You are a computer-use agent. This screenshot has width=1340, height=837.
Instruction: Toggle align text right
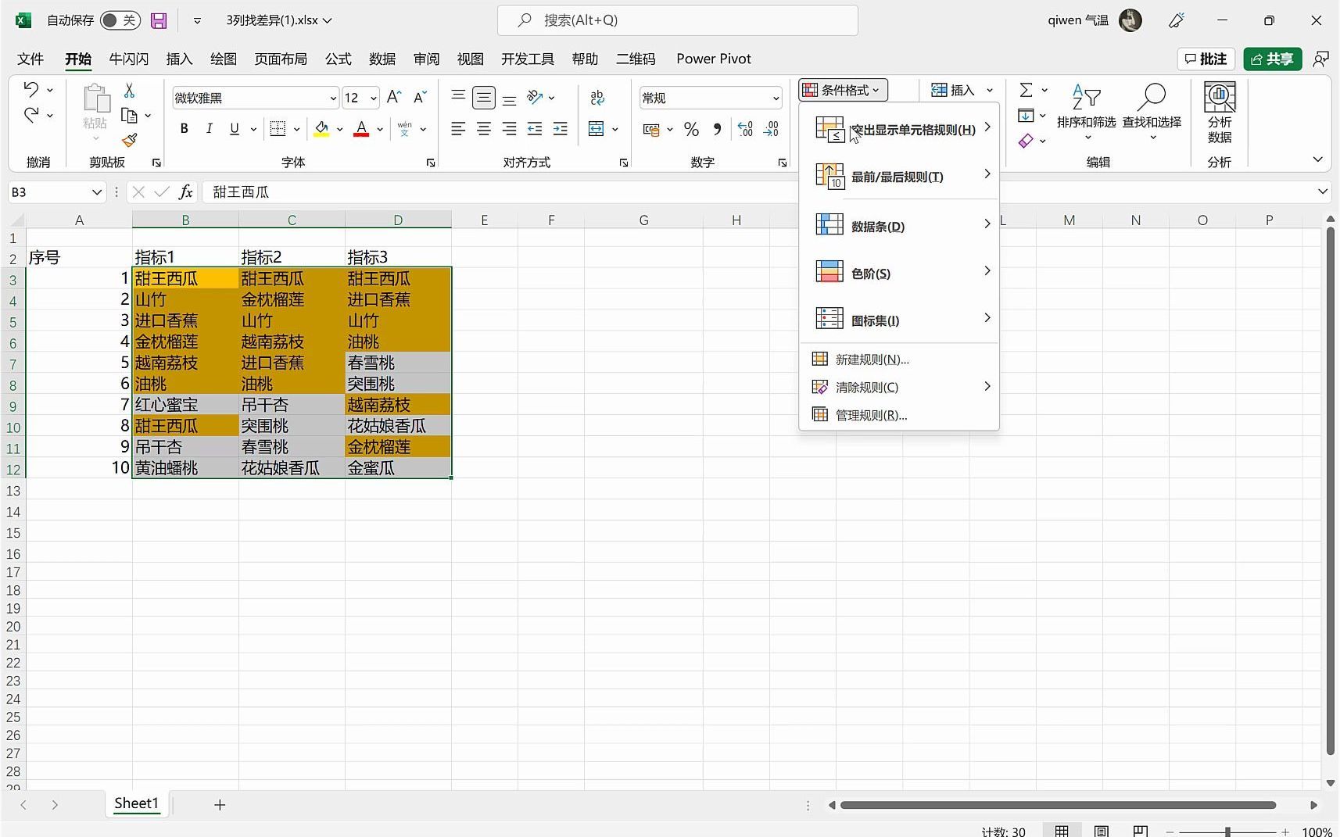(x=509, y=129)
